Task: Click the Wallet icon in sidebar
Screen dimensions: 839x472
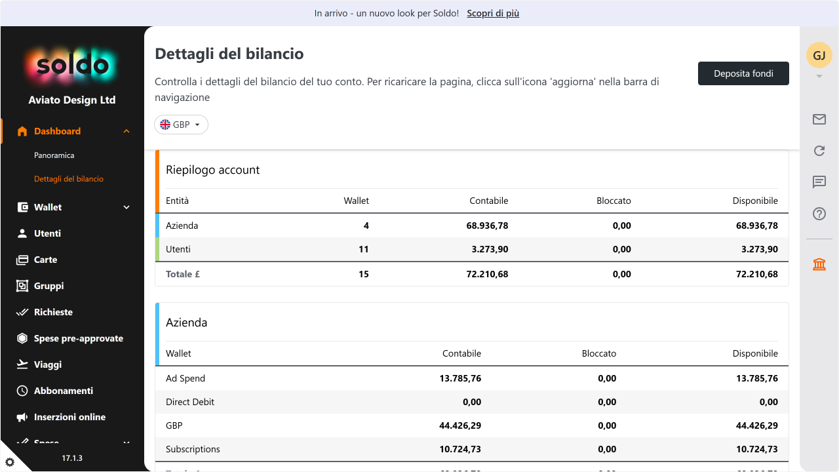Action: (x=22, y=207)
